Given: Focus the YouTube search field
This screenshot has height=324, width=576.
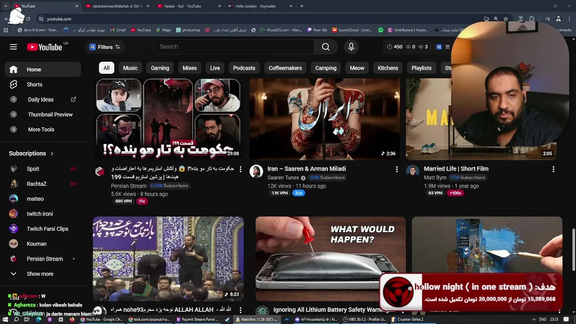Looking at the screenshot, I should pos(234,47).
